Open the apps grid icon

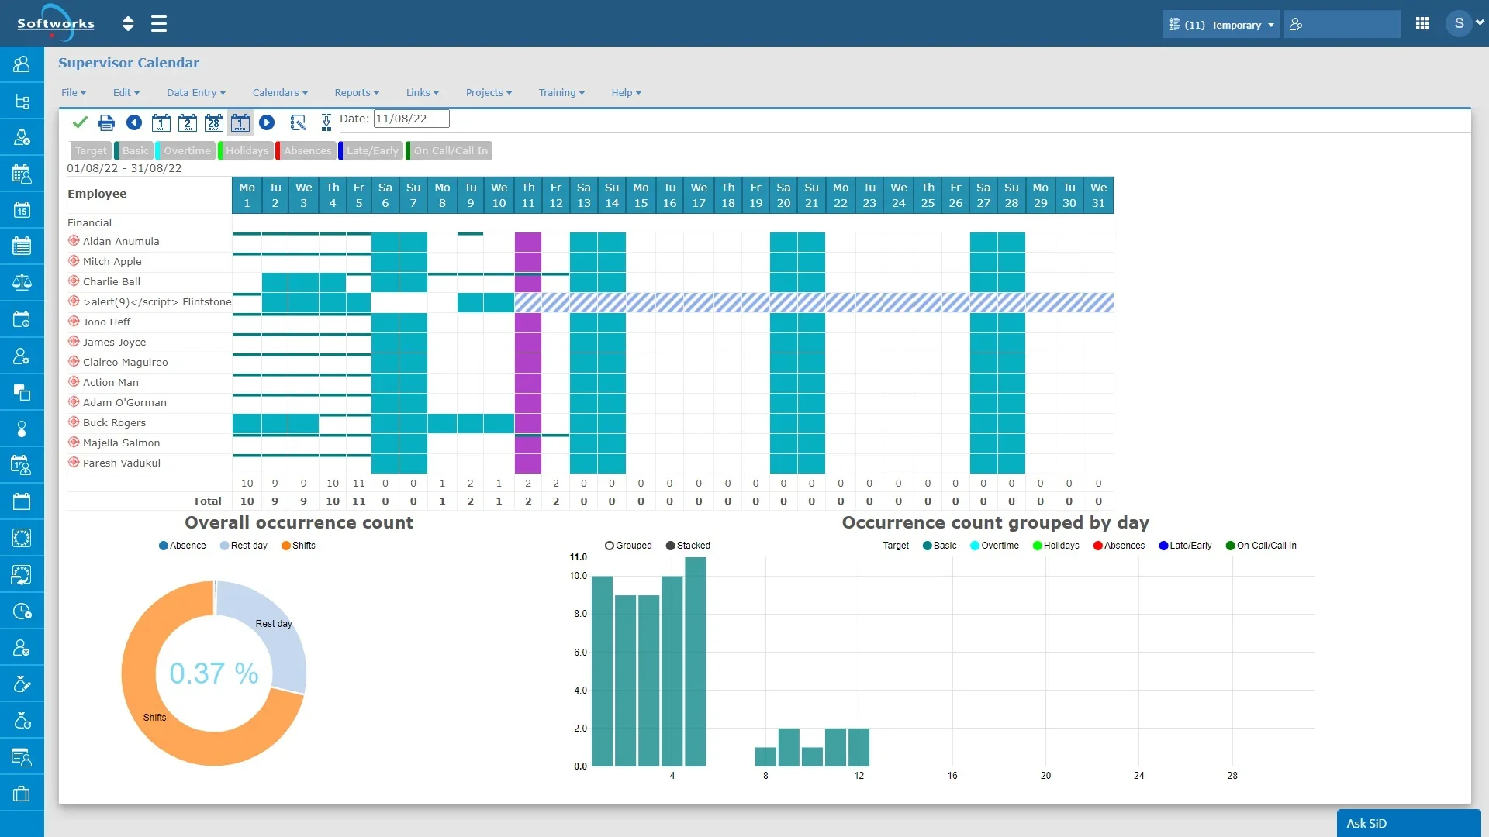tap(1422, 24)
